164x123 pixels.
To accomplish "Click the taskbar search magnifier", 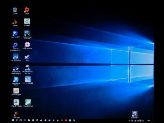I will point(17,120).
